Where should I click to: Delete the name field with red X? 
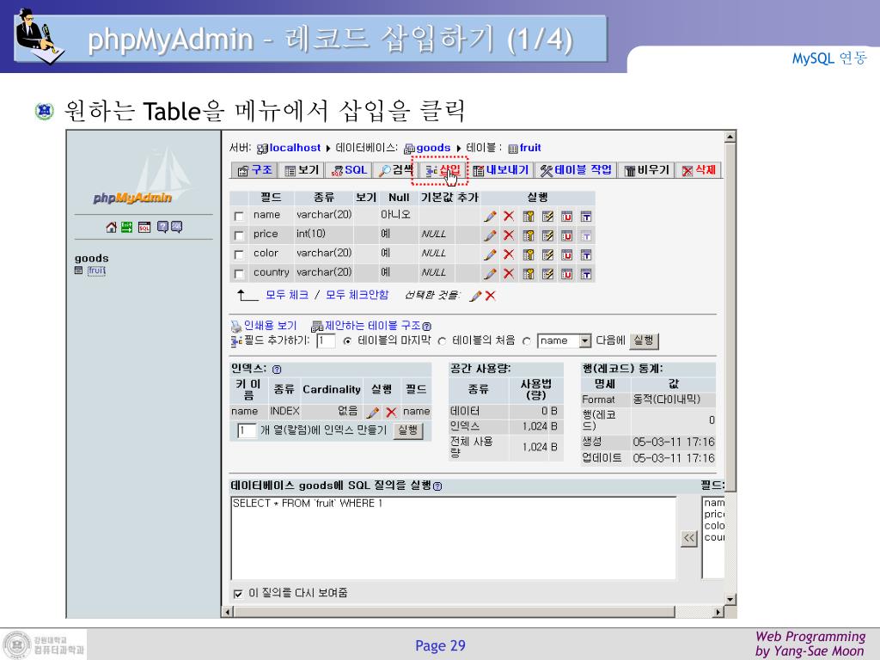point(509,216)
